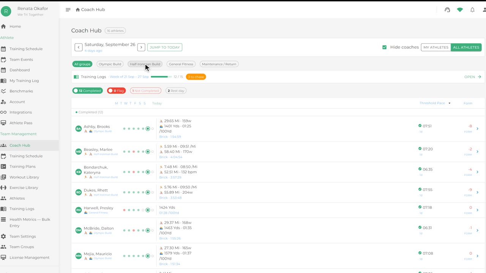Open Training Plans in the sidebar
The height and width of the screenshot is (273, 486).
22,166
